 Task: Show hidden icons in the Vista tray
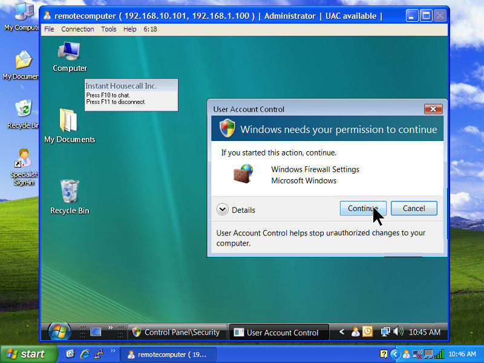point(341,332)
